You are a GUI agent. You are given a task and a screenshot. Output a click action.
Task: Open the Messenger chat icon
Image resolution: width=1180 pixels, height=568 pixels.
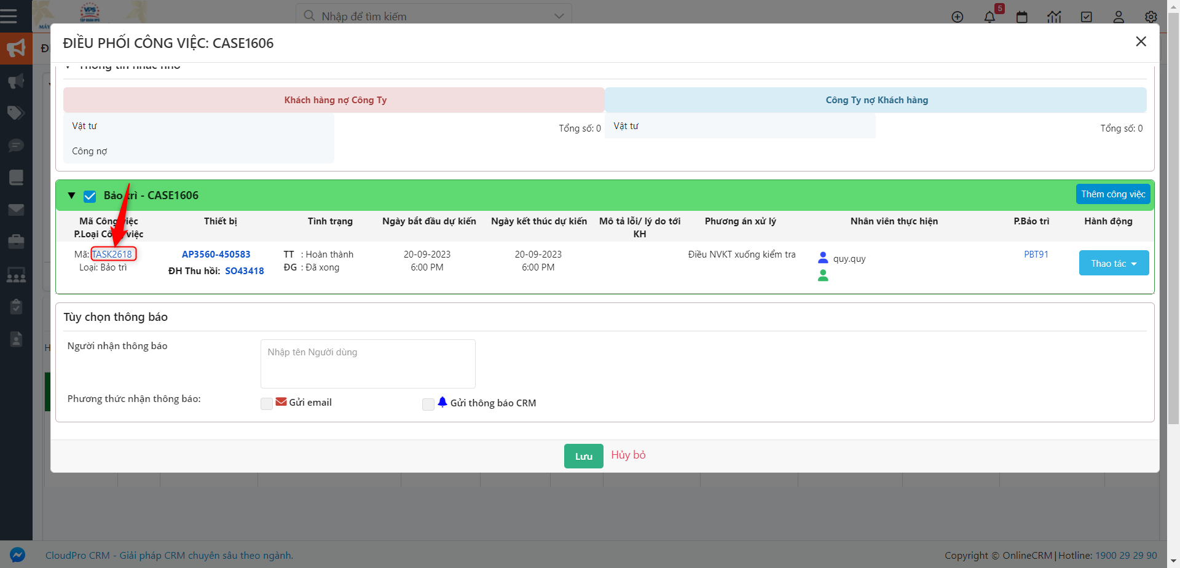coord(17,555)
